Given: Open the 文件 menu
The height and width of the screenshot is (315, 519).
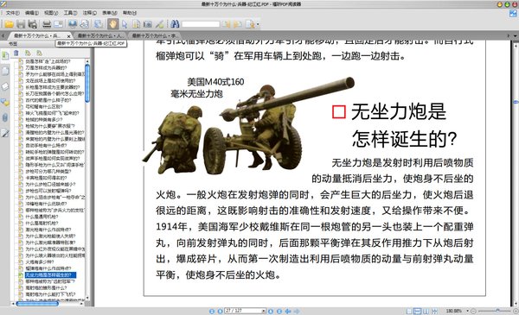Looking at the screenshot, I should tap(13, 13).
